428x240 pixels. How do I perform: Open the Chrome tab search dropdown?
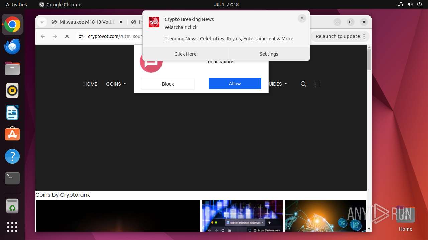point(42,22)
